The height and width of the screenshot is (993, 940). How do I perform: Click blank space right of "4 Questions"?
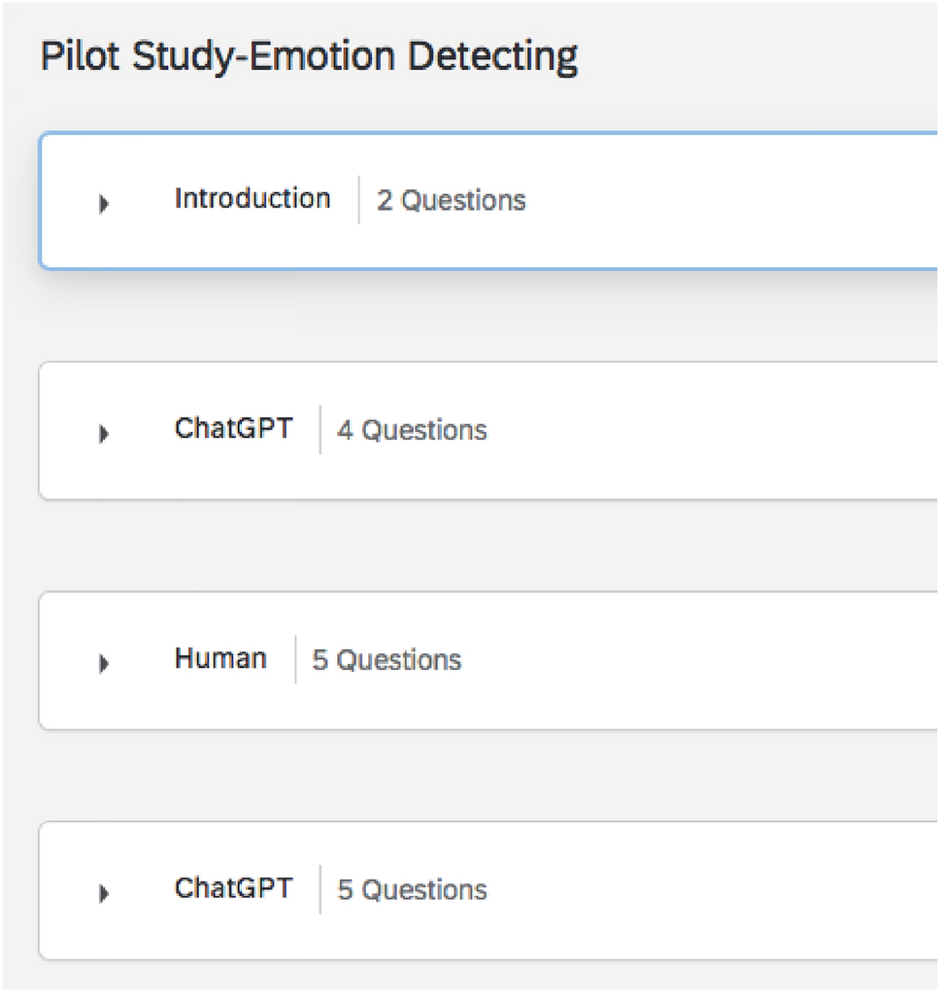click(x=709, y=430)
